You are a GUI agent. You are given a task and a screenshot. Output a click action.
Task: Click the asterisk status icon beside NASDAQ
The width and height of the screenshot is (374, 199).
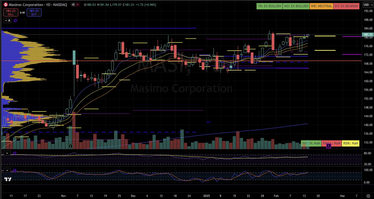click(73, 5)
